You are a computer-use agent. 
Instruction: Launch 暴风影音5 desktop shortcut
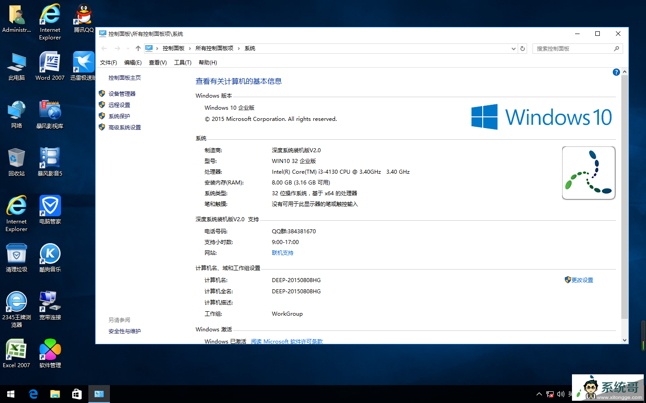point(50,162)
